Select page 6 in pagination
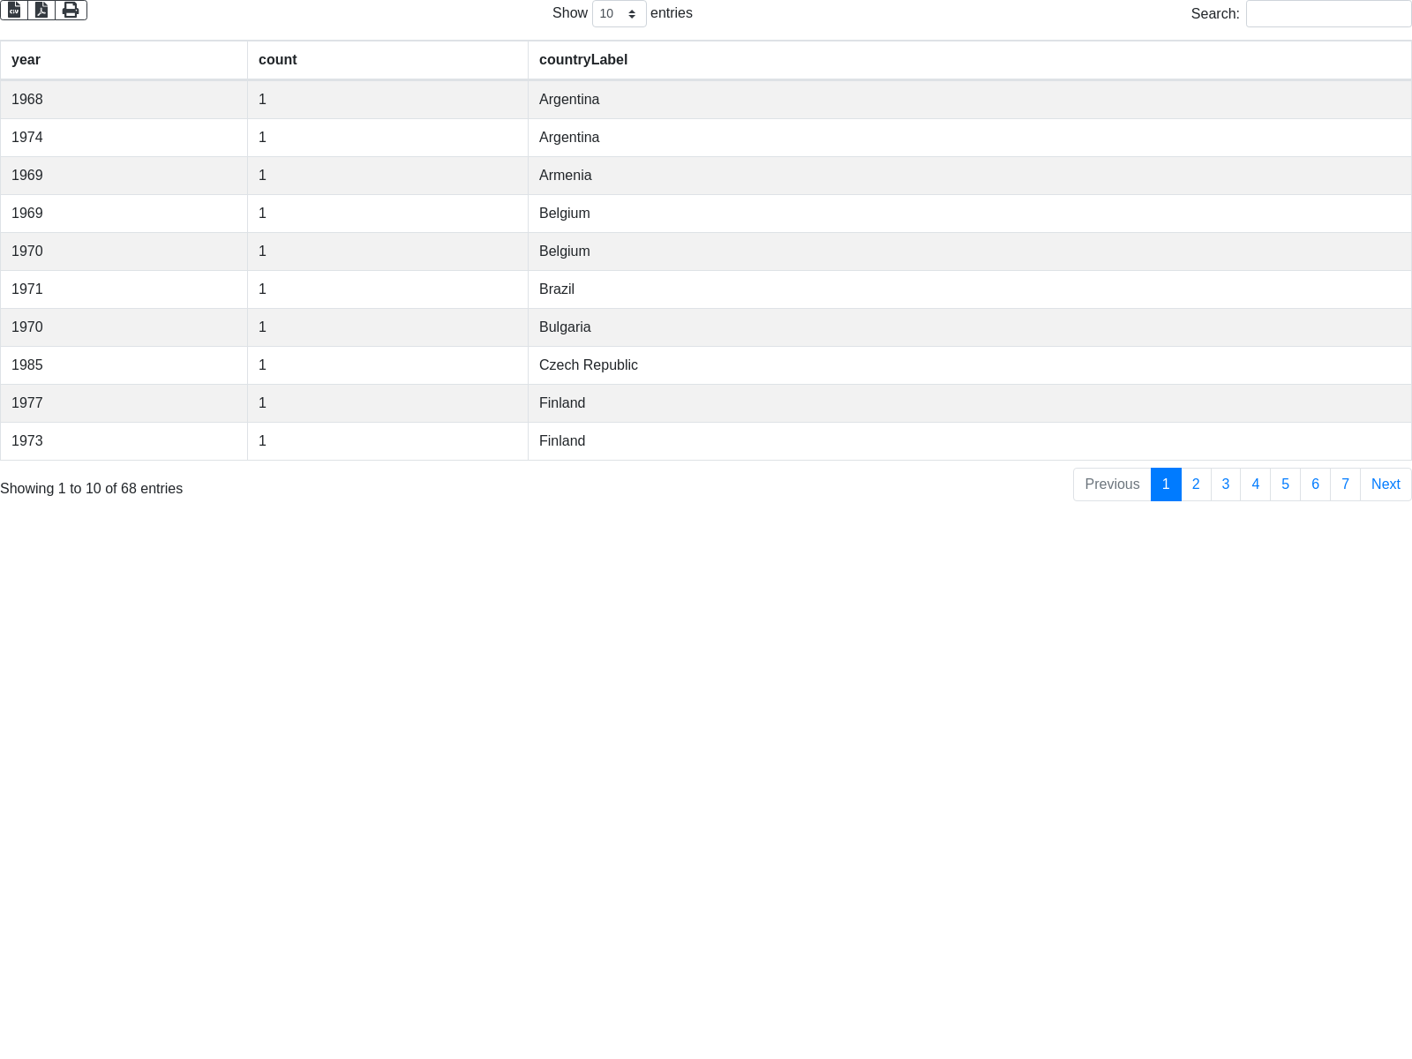 point(1316,484)
